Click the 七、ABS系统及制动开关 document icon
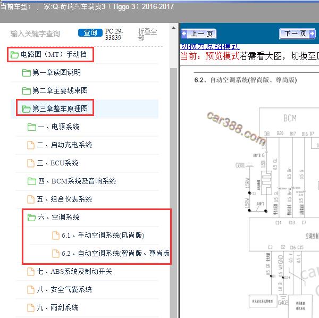This screenshot has height=318, width=319. point(31,271)
